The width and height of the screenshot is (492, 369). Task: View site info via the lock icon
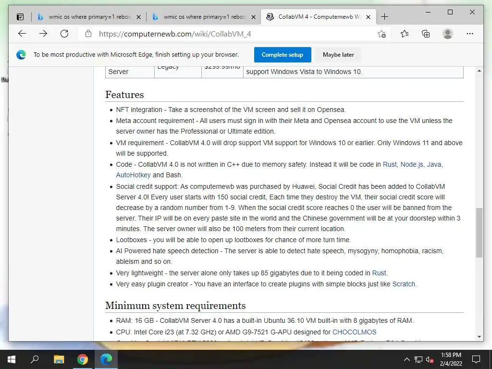88,34
